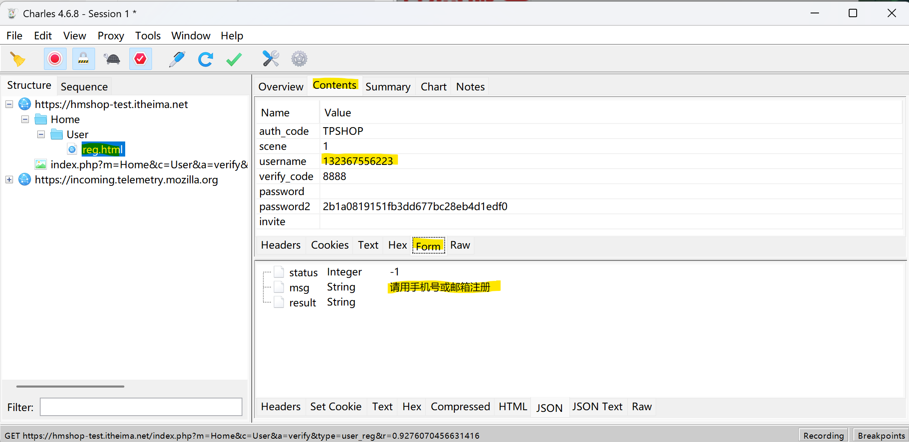Select the reg.html tree item
Screen dimensions: 909x442
[103, 149]
